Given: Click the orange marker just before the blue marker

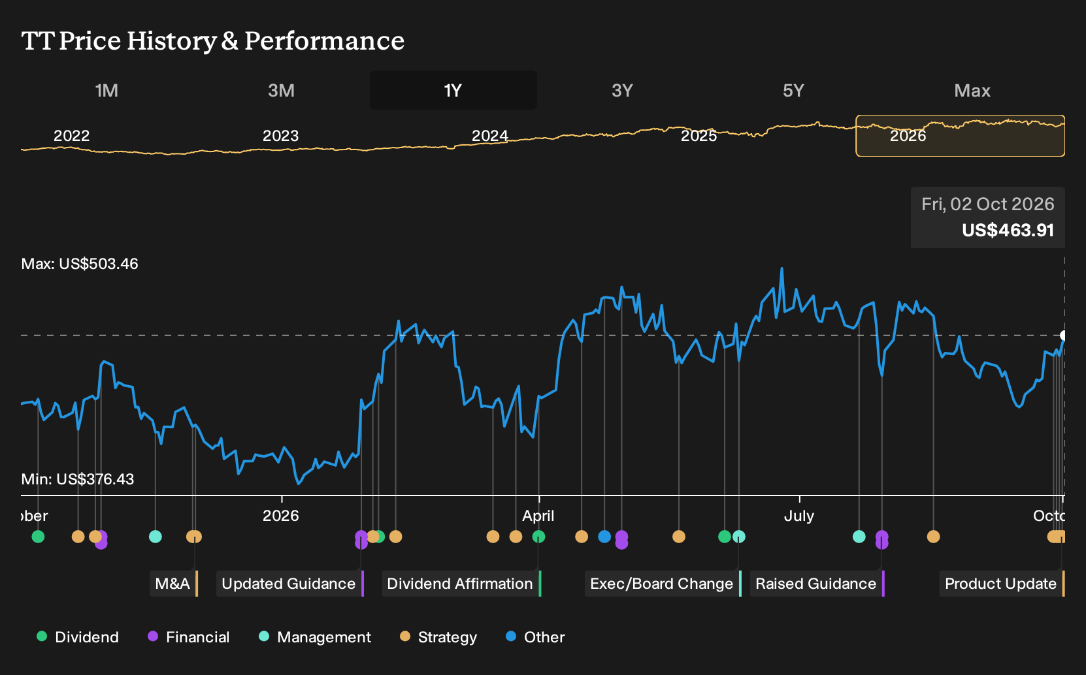Looking at the screenshot, I should 582,537.
